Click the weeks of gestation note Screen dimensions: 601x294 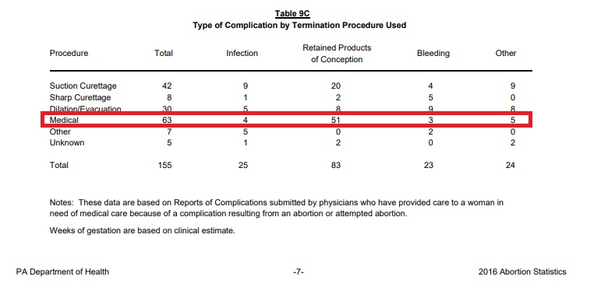click(x=142, y=231)
